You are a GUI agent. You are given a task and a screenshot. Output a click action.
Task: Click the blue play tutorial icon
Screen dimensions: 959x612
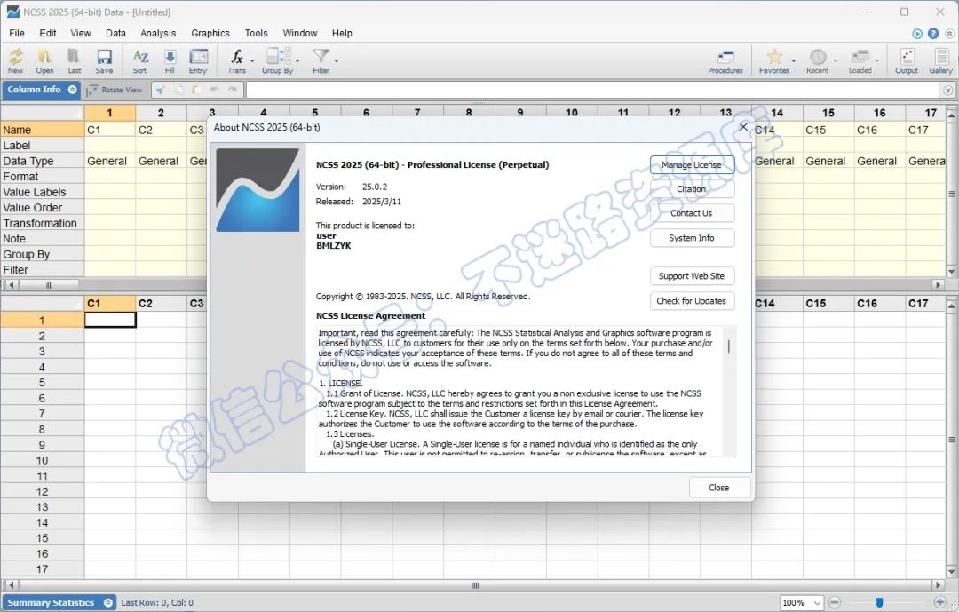click(x=917, y=34)
